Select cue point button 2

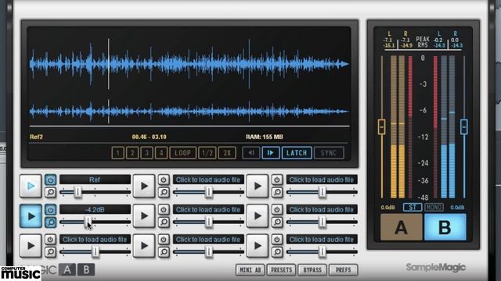pos(132,153)
